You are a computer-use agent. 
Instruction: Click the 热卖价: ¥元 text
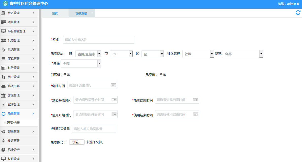(x=156, y=74)
